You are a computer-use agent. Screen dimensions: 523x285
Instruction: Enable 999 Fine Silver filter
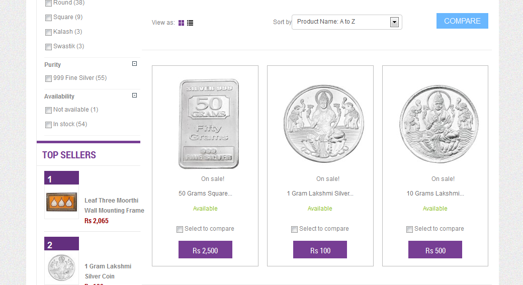(48, 78)
